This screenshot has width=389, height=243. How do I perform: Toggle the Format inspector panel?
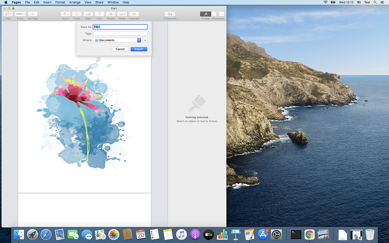(x=205, y=14)
